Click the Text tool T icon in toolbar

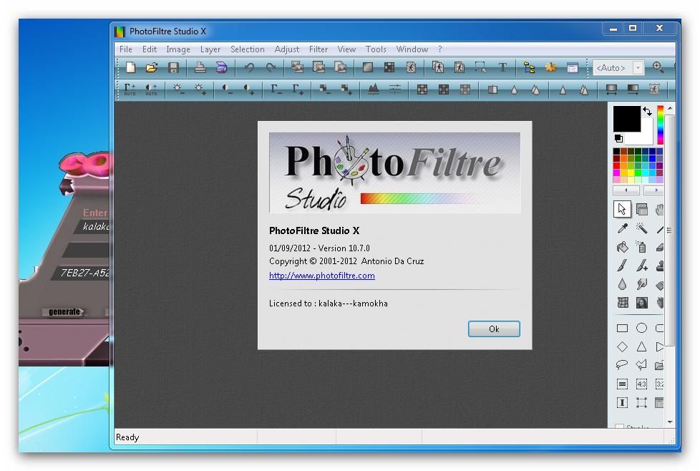point(502,67)
